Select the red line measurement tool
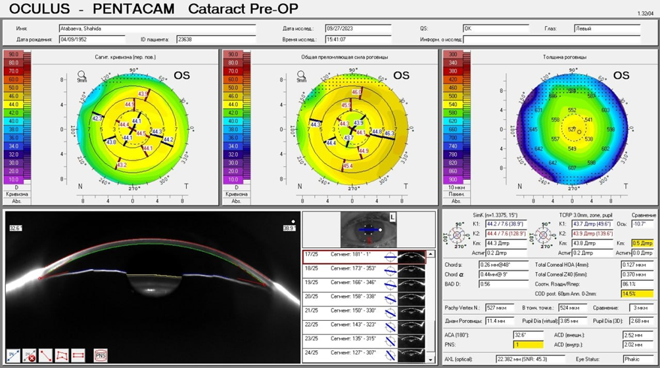The width and height of the screenshot is (660, 368). pos(46,355)
